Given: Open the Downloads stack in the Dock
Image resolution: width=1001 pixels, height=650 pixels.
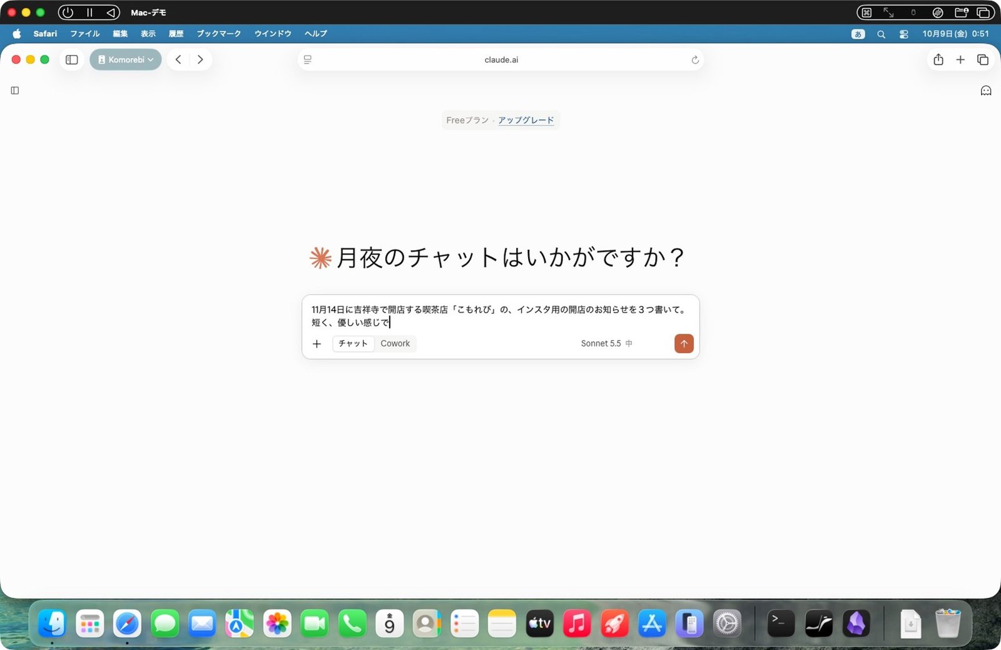Looking at the screenshot, I should pyautogui.click(x=910, y=624).
